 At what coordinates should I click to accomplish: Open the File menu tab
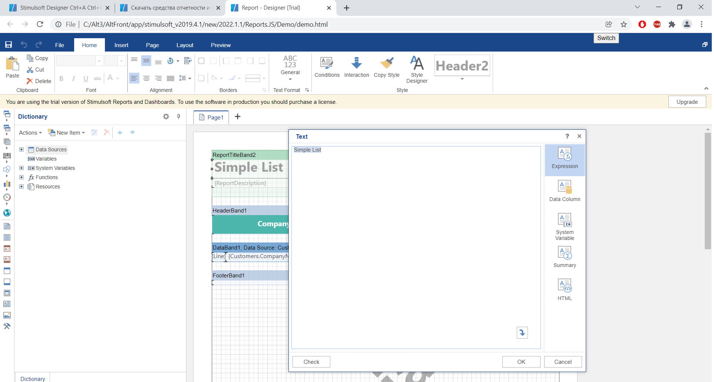(59, 45)
